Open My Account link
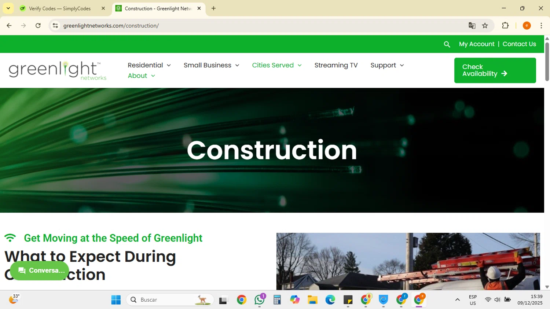 (477, 44)
